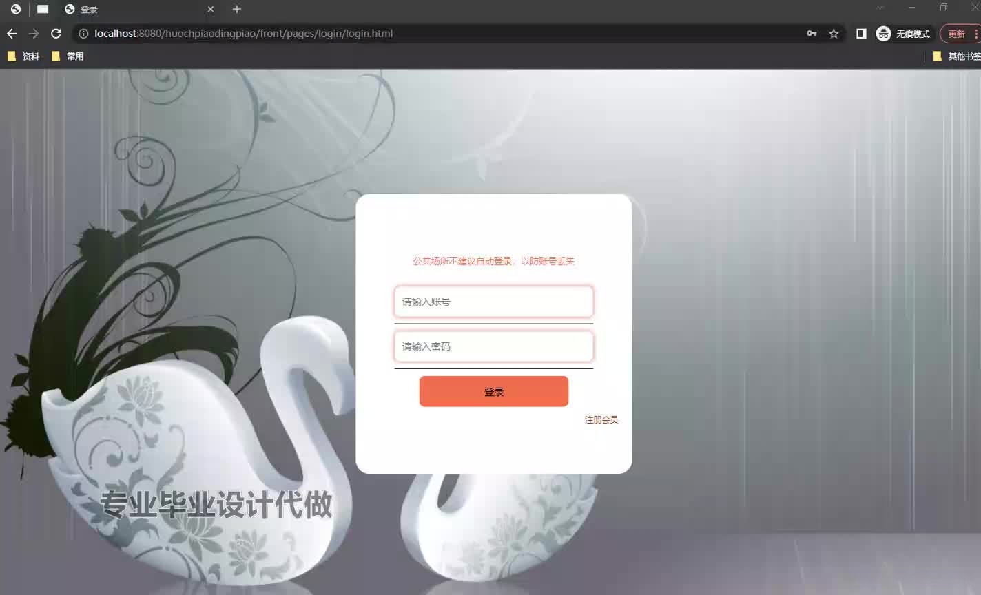Open the 注册会员 registration link

601,419
